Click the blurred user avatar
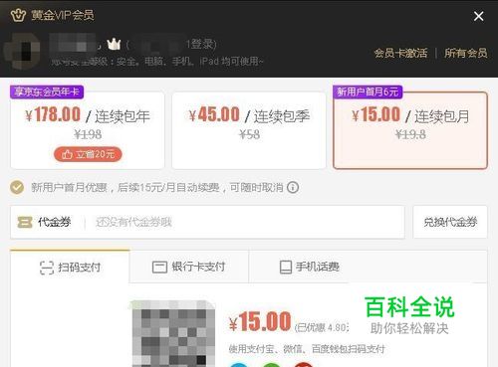The height and width of the screenshot is (367, 498). pyautogui.click(x=23, y=52)
